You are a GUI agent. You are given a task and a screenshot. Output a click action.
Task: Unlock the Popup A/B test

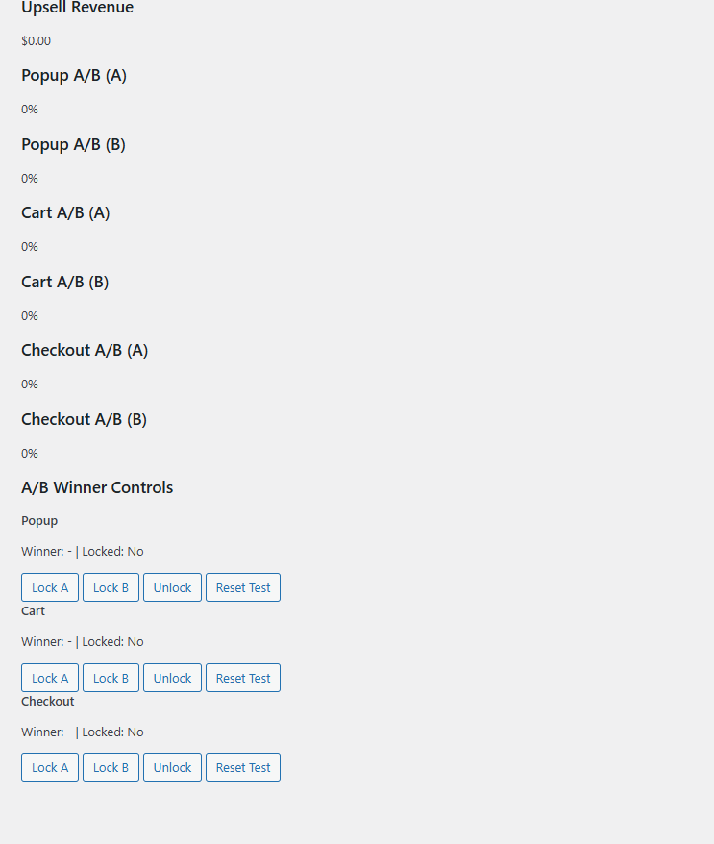coord(172,587)
